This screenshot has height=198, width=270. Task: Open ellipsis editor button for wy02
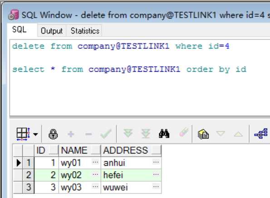click(x=95, y=174)
